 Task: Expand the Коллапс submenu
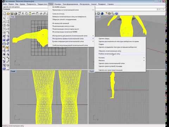pyautogui.click(x=120, y=58)
